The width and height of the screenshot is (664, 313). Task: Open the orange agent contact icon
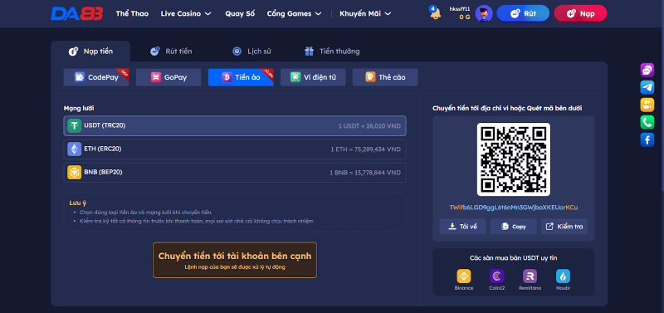click(647, 105)
